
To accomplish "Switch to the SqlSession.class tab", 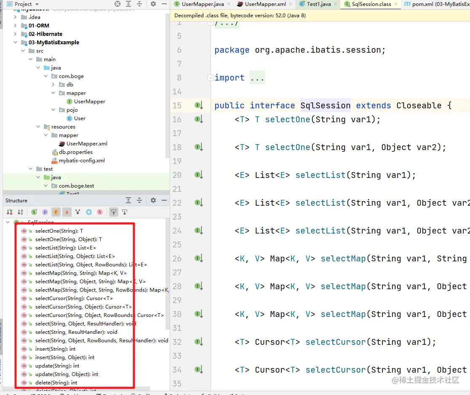I will (371, 4).
